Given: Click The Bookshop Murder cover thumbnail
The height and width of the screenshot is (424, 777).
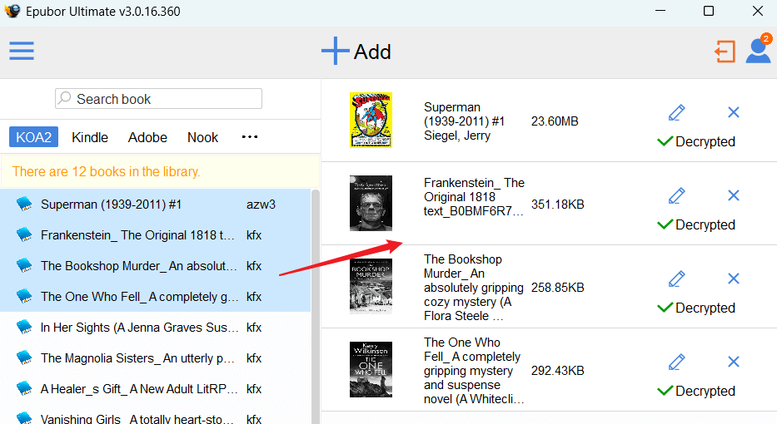Looking at the screenshot, I should 371,286.
